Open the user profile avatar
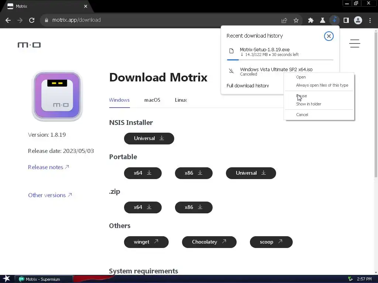Image resolution: width=378 pixels, height=283 pixels. [358, 20]
